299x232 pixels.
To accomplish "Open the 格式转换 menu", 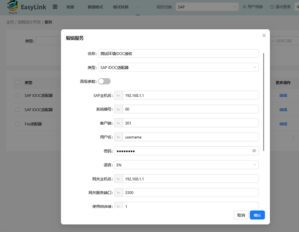I will tap(121, 7).
